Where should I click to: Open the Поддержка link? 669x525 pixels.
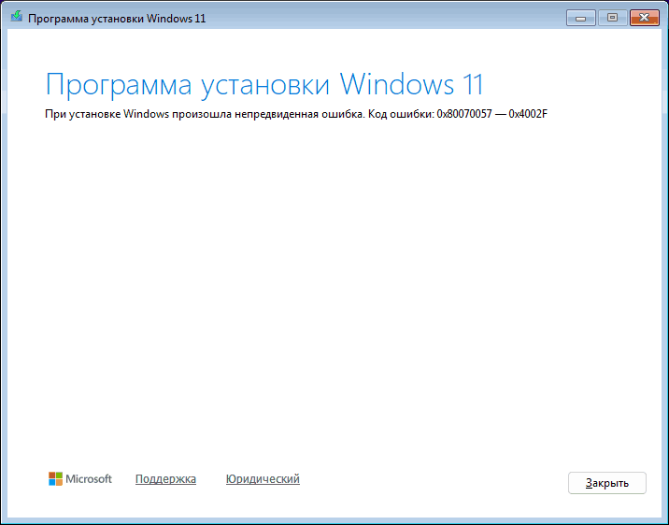pyautogui.click(x=165, y=479)
